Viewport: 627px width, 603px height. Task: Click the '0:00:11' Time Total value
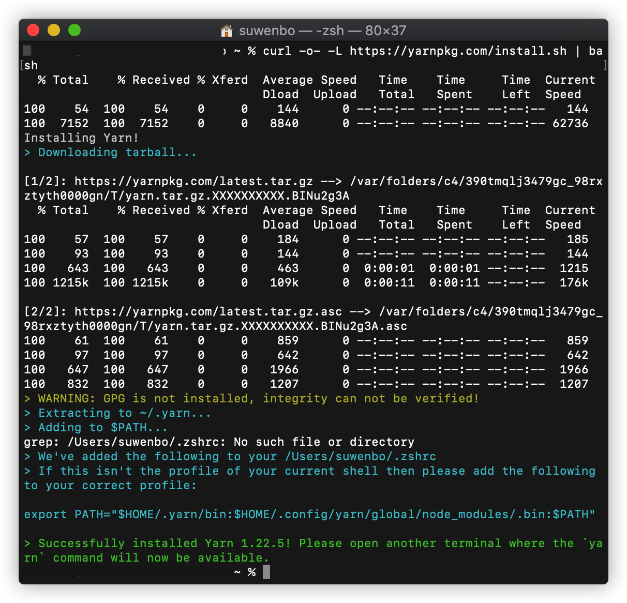click(389, 282)
